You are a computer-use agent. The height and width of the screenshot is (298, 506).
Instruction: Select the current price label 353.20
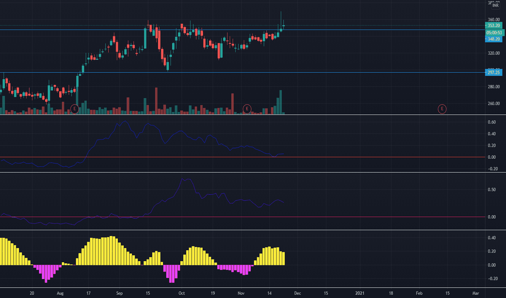coord(494,25)
